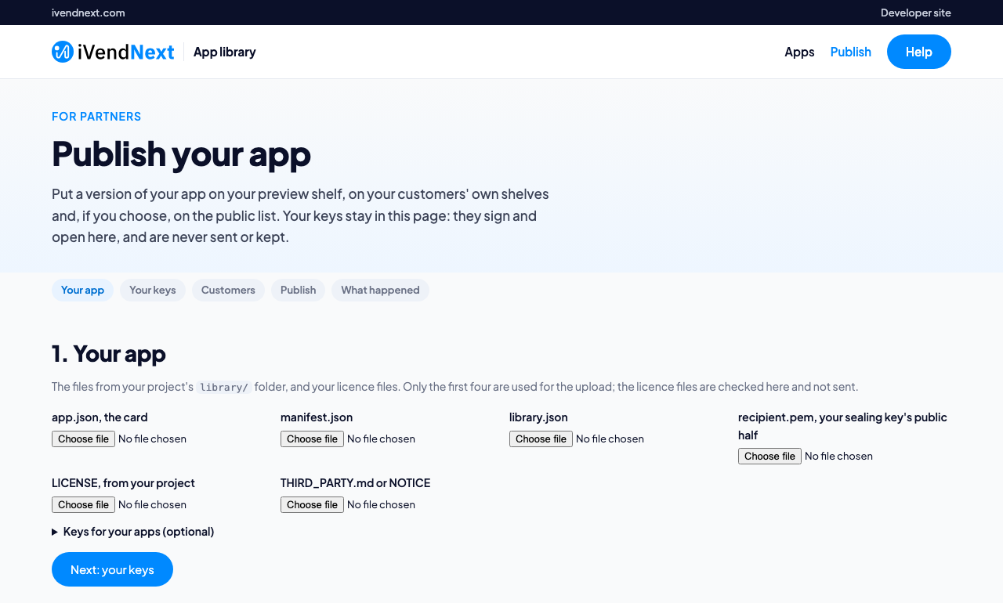
Task: Click the Help button
Action: click(919, 52)
